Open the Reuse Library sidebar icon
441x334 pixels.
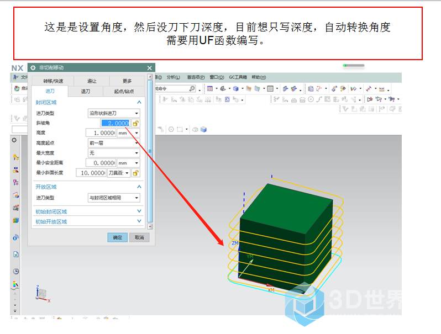coord(15,195)
